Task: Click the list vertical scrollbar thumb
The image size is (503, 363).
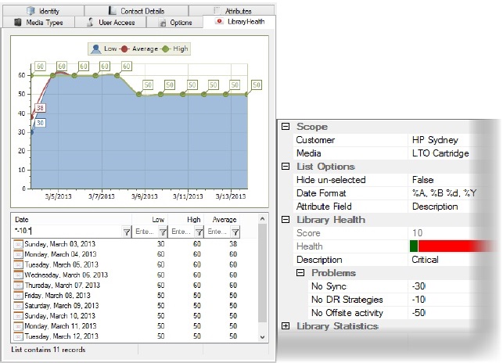Action: [262, 273]
